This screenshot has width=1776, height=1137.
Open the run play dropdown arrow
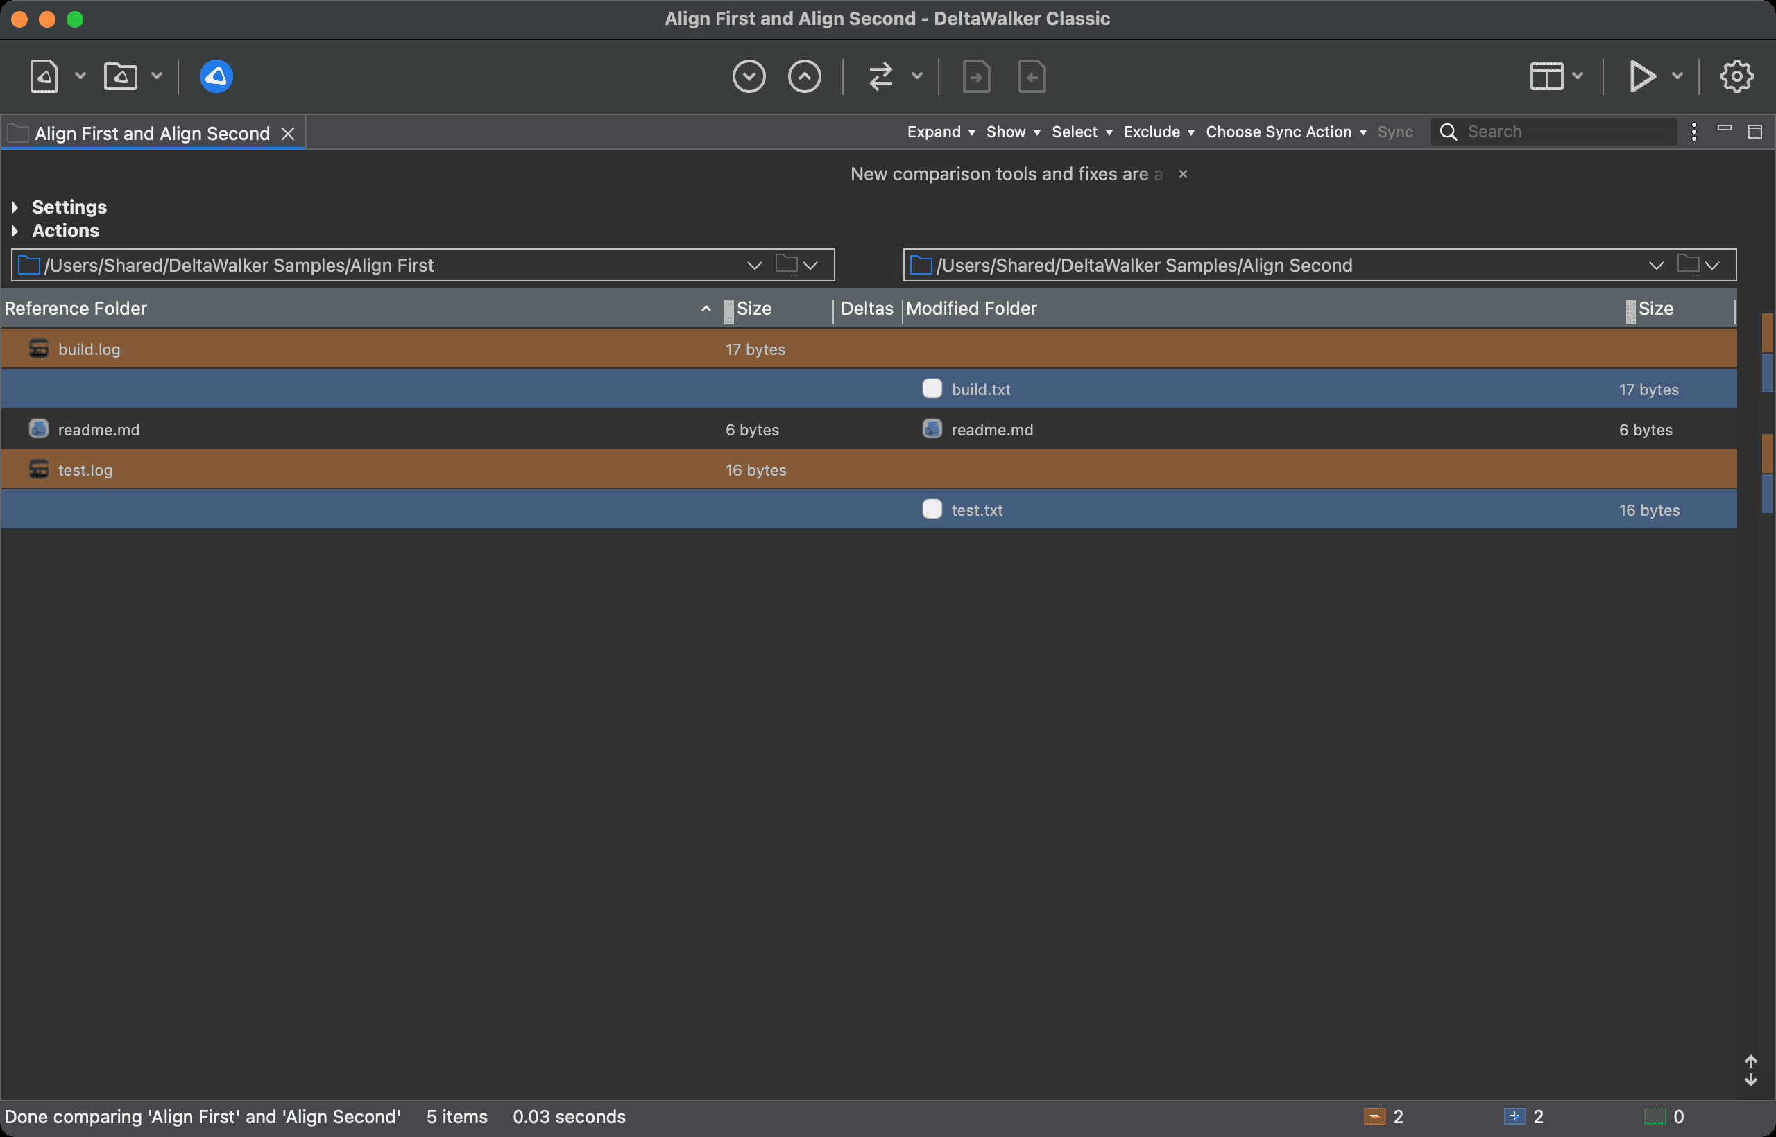point(1677,76)
